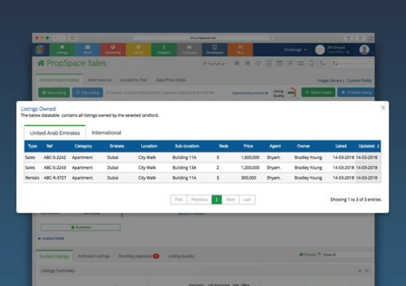The height and width of the screenshot is (286, 406).
Task: Open the Pending Approval tab
Action: (x=138, y=256)
